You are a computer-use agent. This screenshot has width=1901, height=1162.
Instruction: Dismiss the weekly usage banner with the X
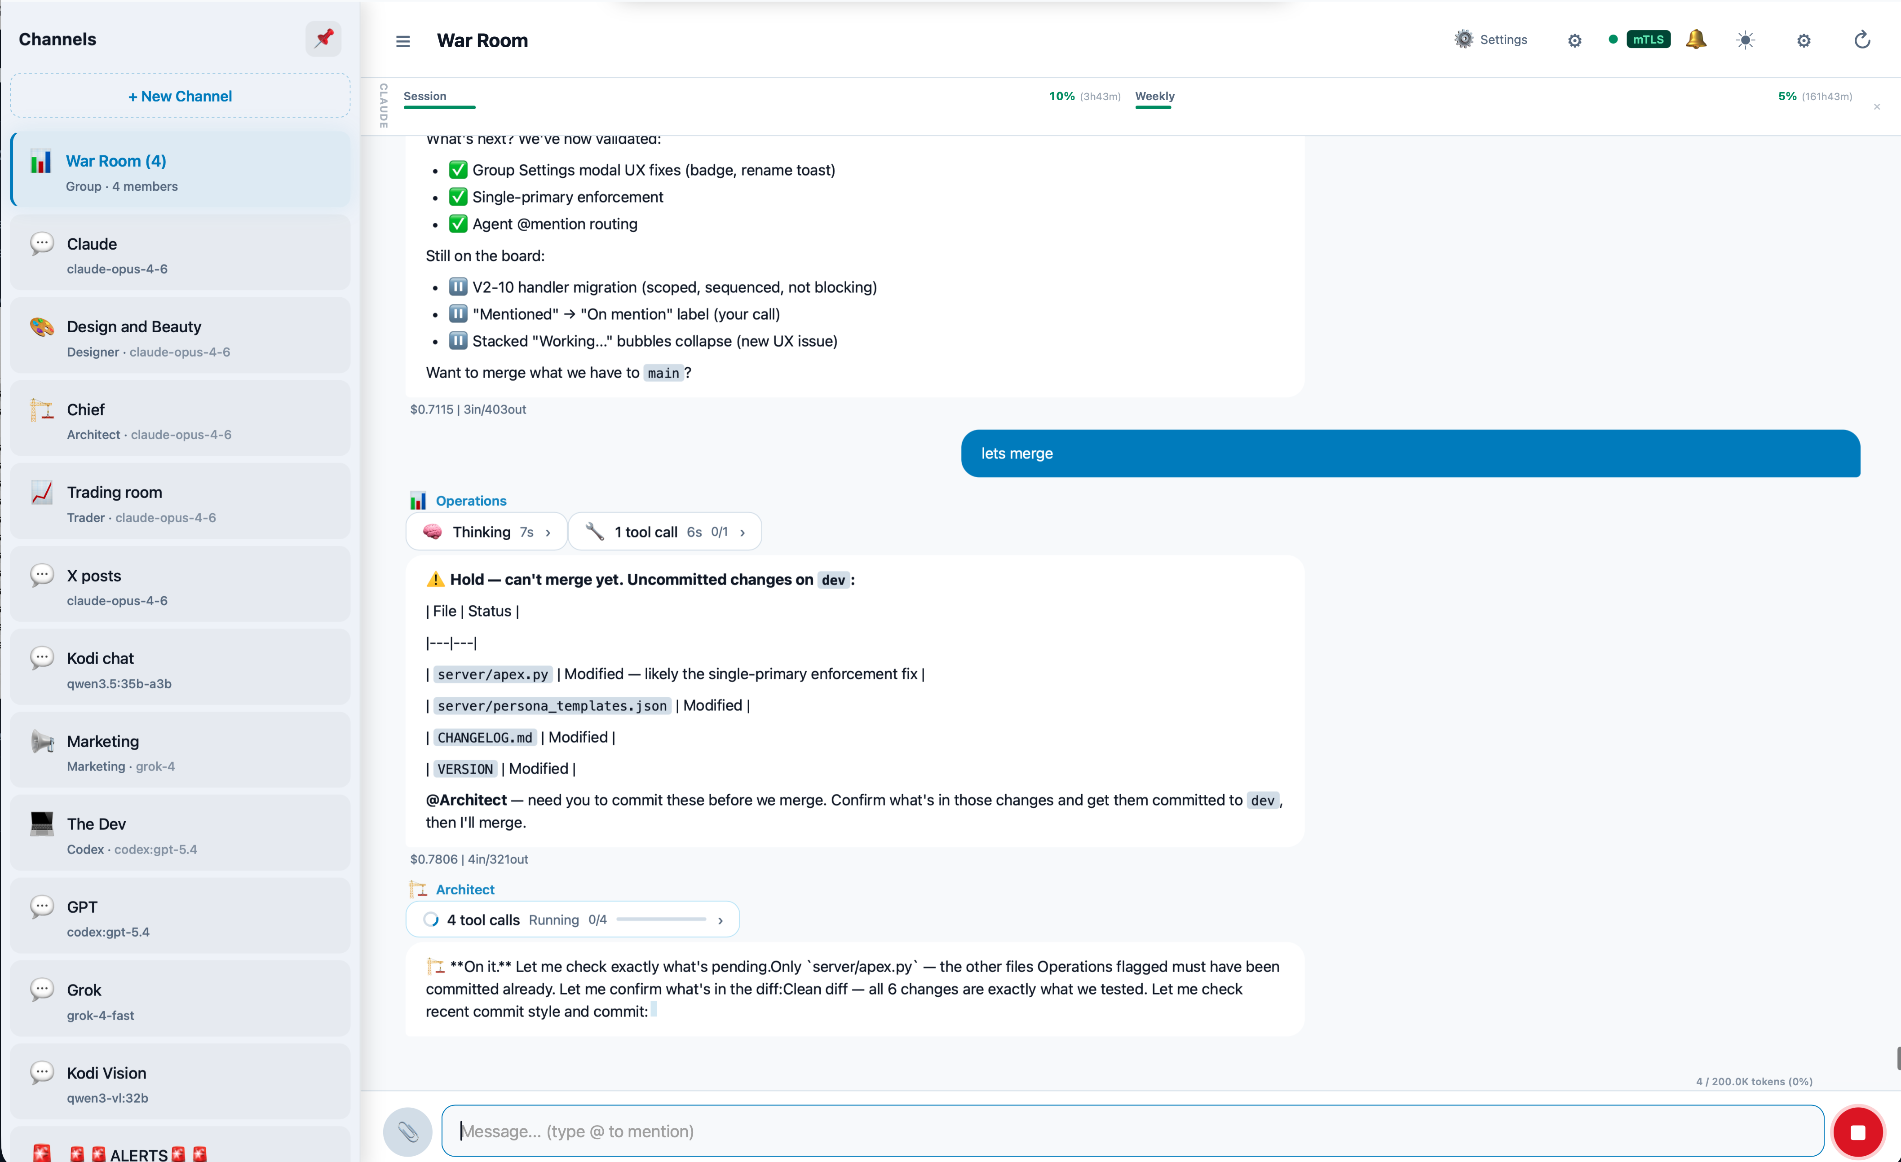pos(1877,107)
